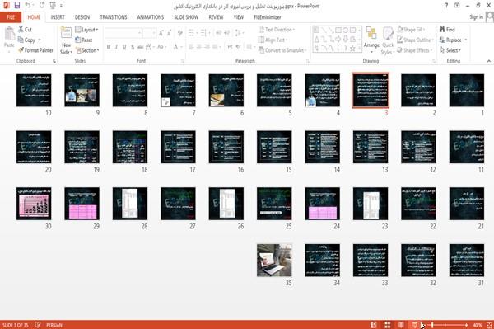Click the Save icon in quick access toolbar
Screen dimensions: 494x329
(17, 6)
